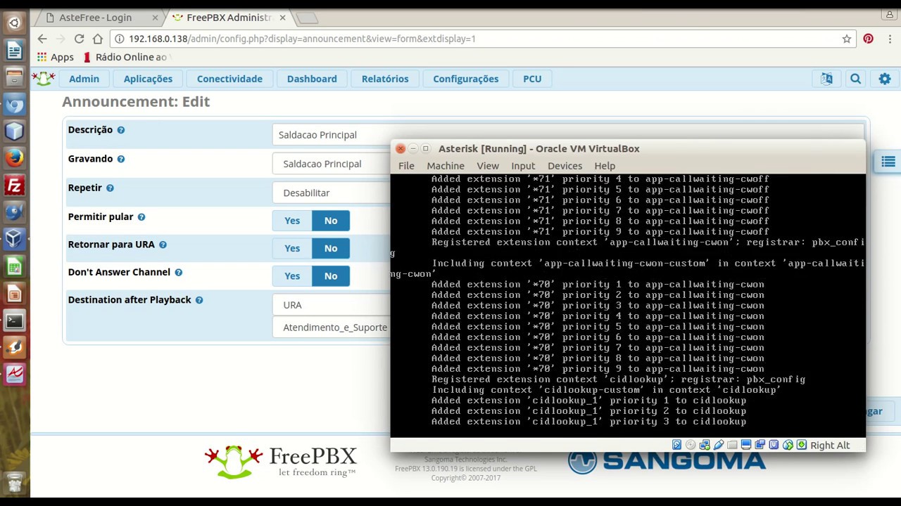
Task: Click VirtualBox display status icon
Action: (x=746, y=445)
